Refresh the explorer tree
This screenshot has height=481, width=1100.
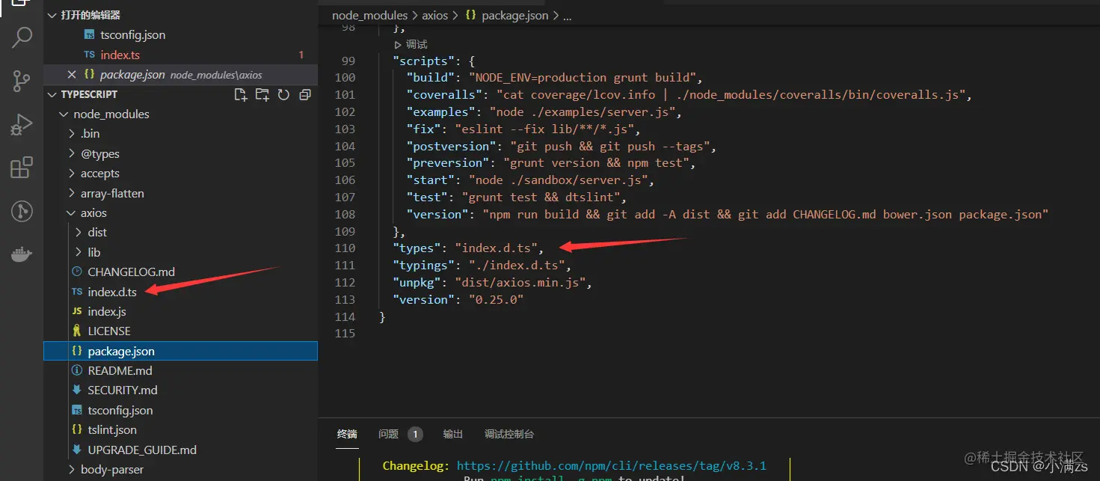(x=283, y=94)
